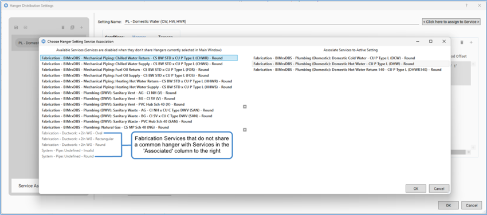Click help question mark in main window title bar
Viewport: 487px width, 215px height.
[466, 6]
